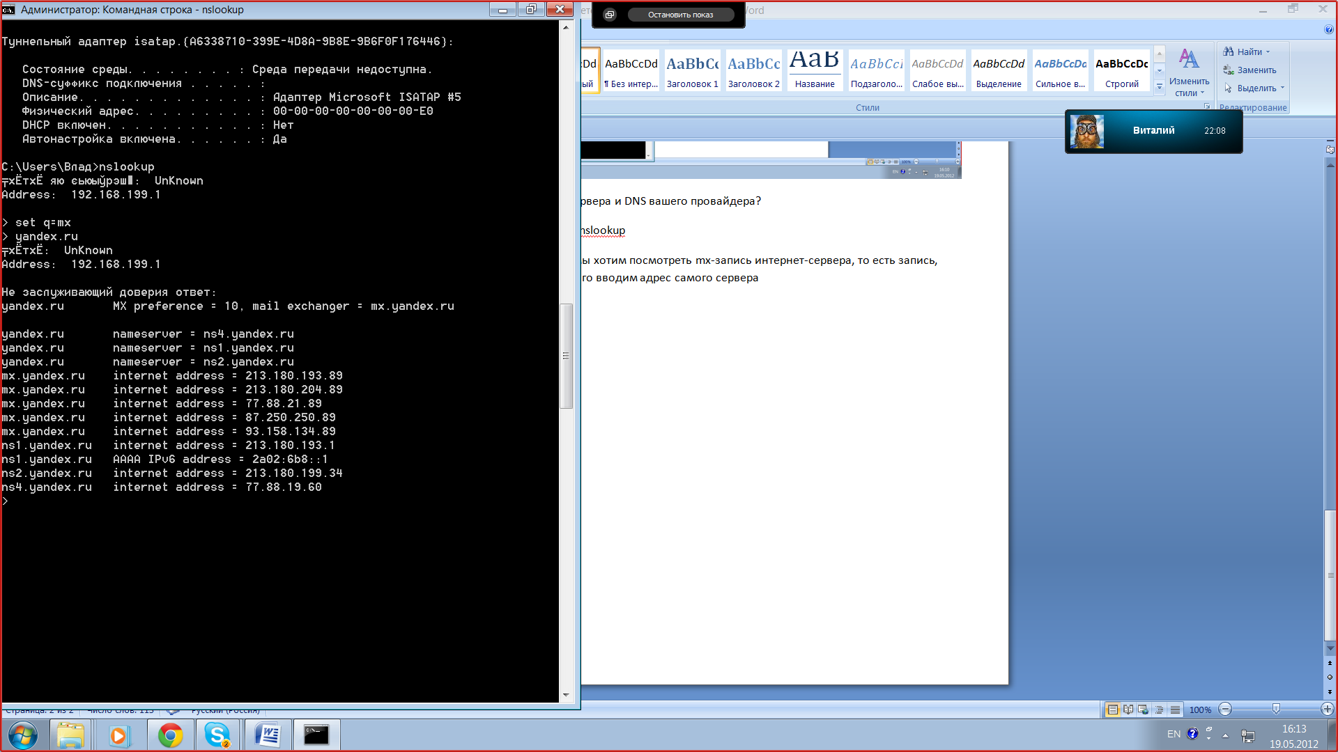1338x752 pixels.
Task: Apply the Слабое выделение style
Action: (x=938, y=70)
